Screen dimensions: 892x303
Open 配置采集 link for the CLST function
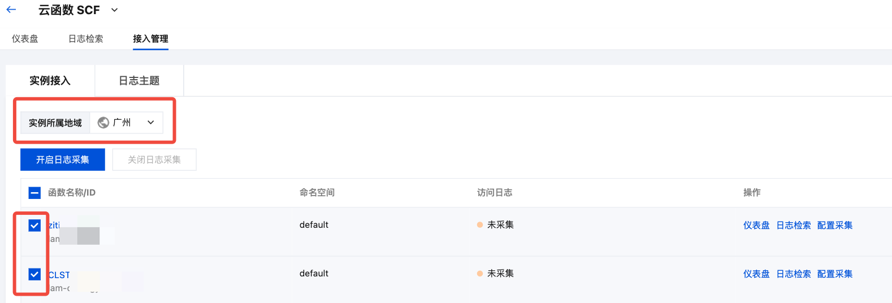point(835,274)
